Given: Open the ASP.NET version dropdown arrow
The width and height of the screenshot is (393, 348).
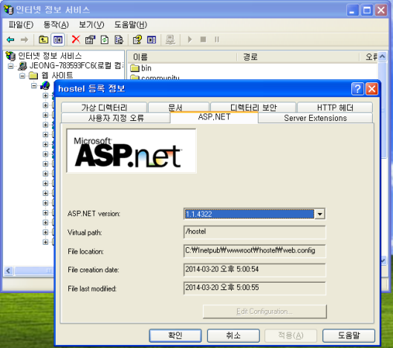Looking at the screenshot, I should coord(319,214).
